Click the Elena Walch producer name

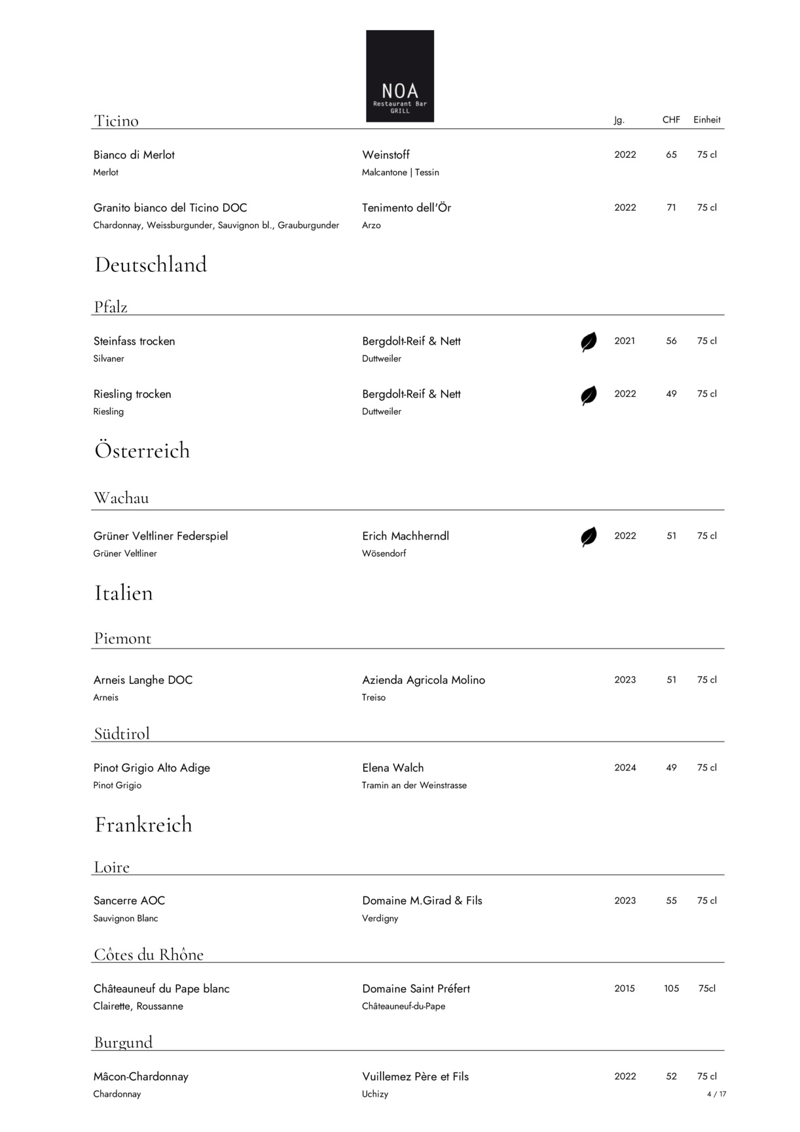(393, 768)
